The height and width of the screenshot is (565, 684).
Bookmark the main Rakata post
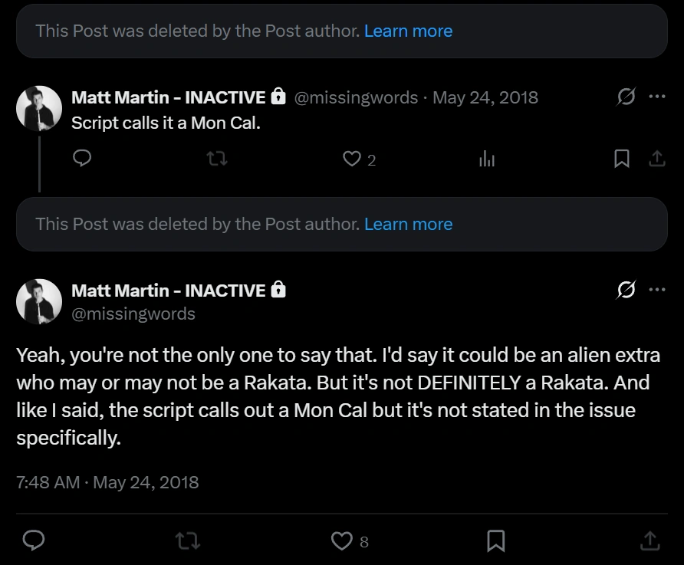pos(496,540)
